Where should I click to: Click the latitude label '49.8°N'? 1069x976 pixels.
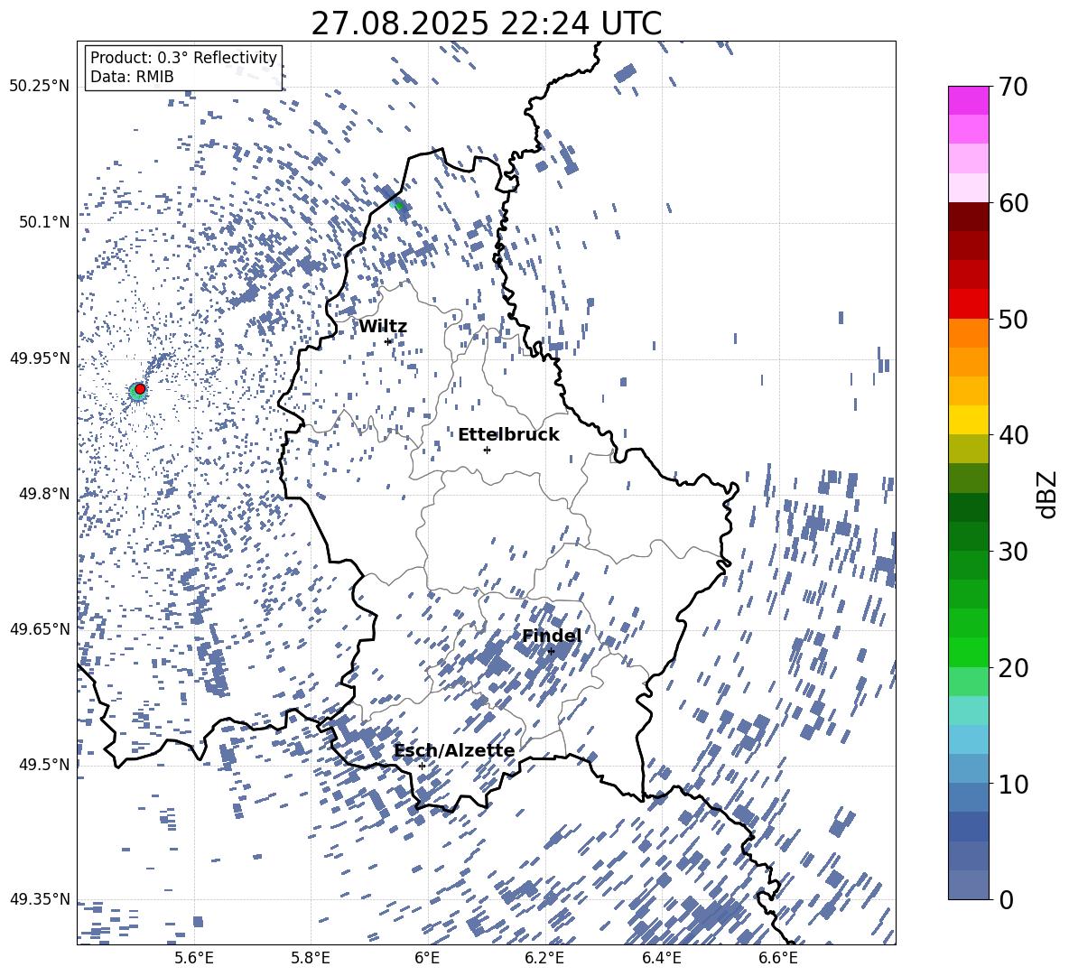pos(43,494)
